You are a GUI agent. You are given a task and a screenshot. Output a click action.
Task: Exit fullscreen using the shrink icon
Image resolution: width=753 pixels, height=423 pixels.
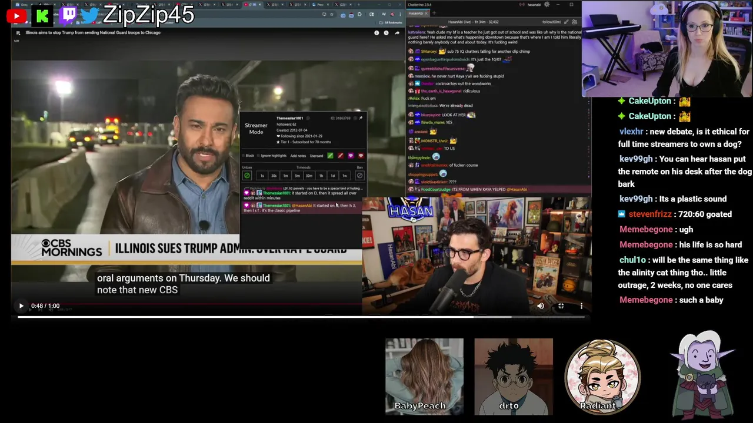(x=561, y=305)
